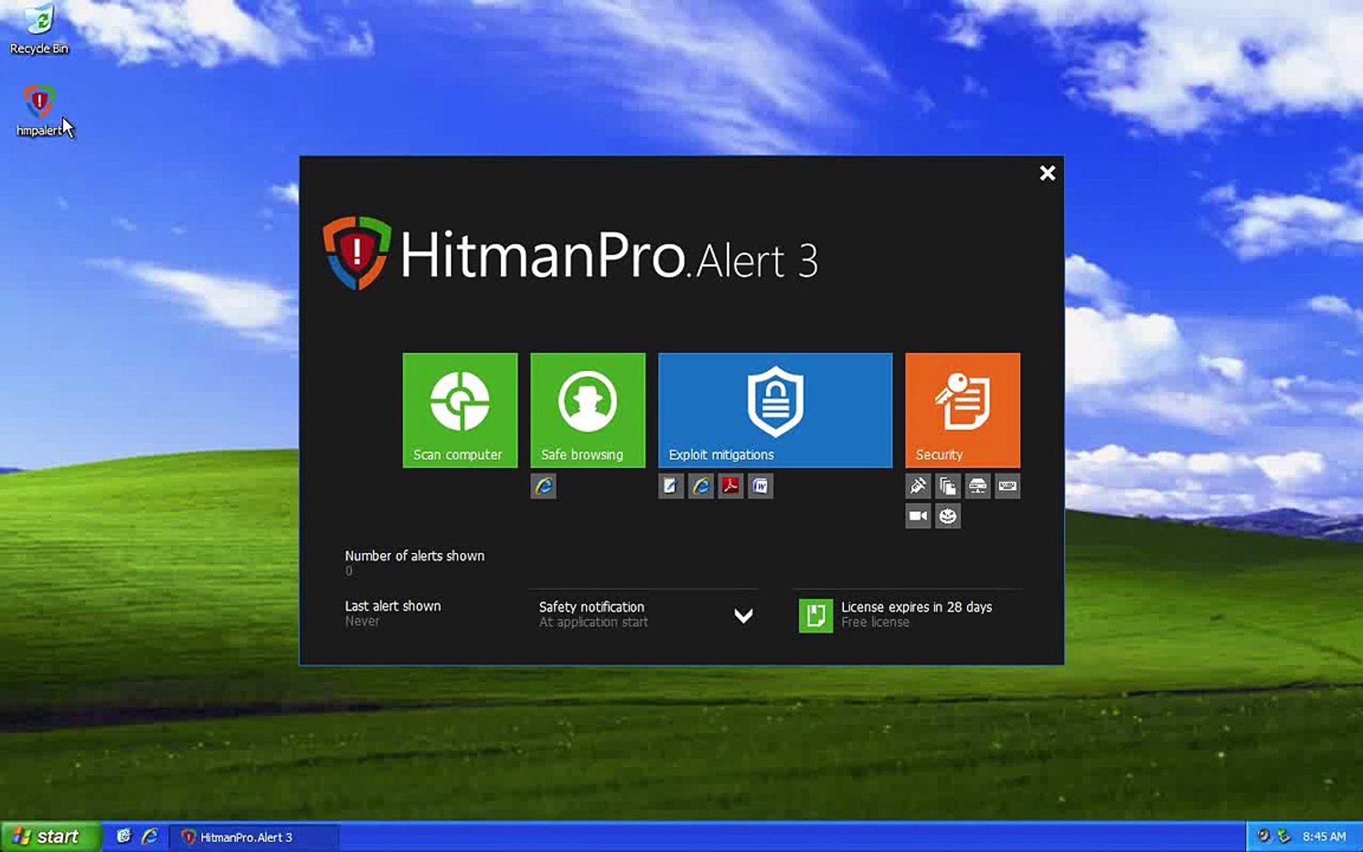Click Internet Explorer icon under Safe browsing
This screenshot has height=852, width=1363.
543,486
